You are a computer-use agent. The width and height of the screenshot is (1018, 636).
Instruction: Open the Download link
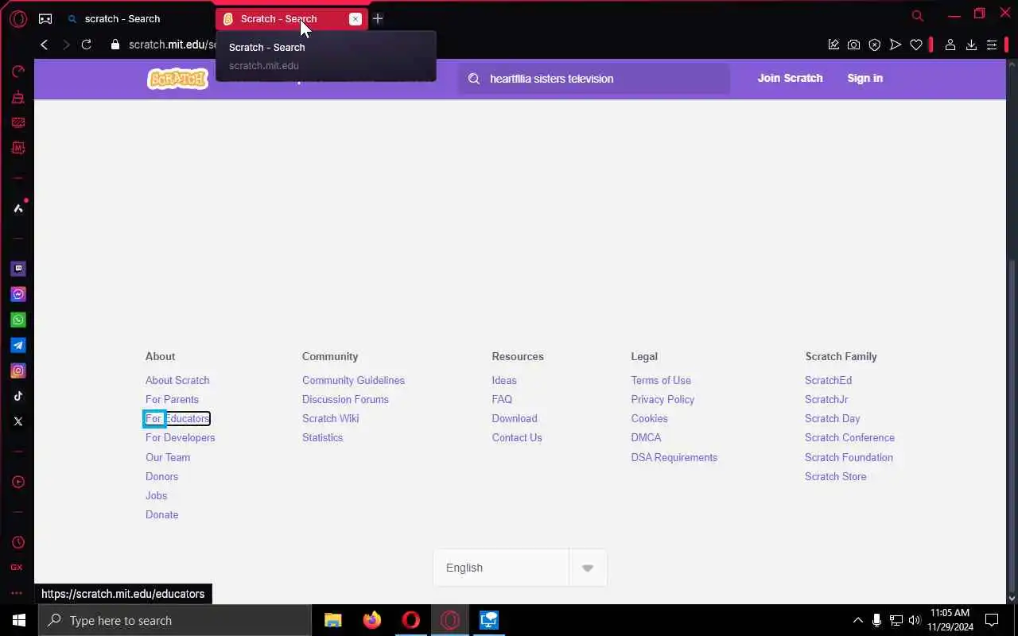pyautogui.click(x=515, y=418)
